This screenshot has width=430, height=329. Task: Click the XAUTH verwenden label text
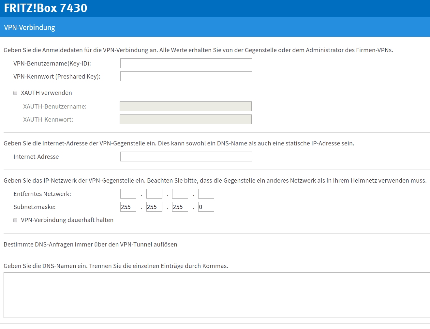pyautogui.click(x=46, y=93)
